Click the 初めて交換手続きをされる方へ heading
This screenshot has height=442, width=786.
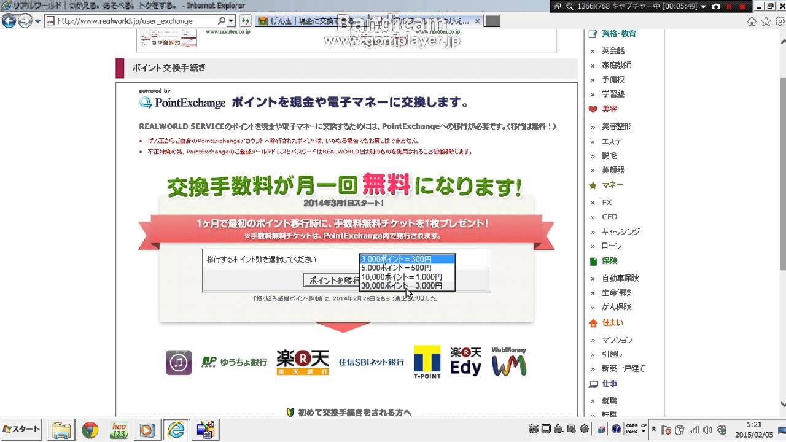point(354,413)
